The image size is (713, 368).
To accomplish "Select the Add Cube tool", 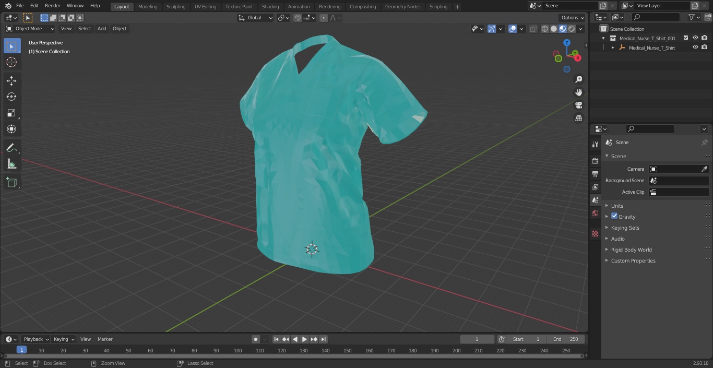I will 11,183.
